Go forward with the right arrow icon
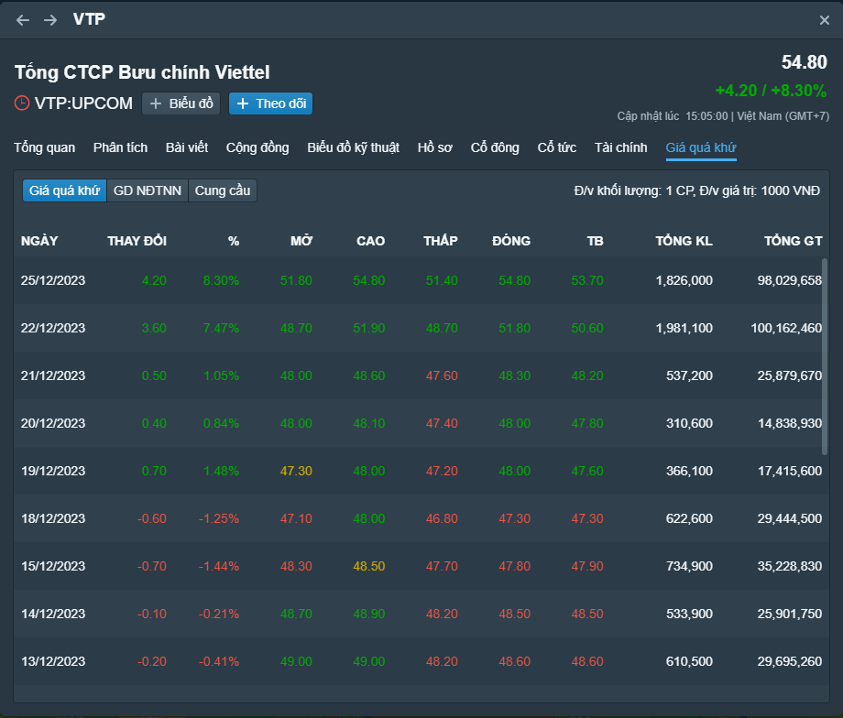Screen dimensions: 843x718 pos(50,20)
